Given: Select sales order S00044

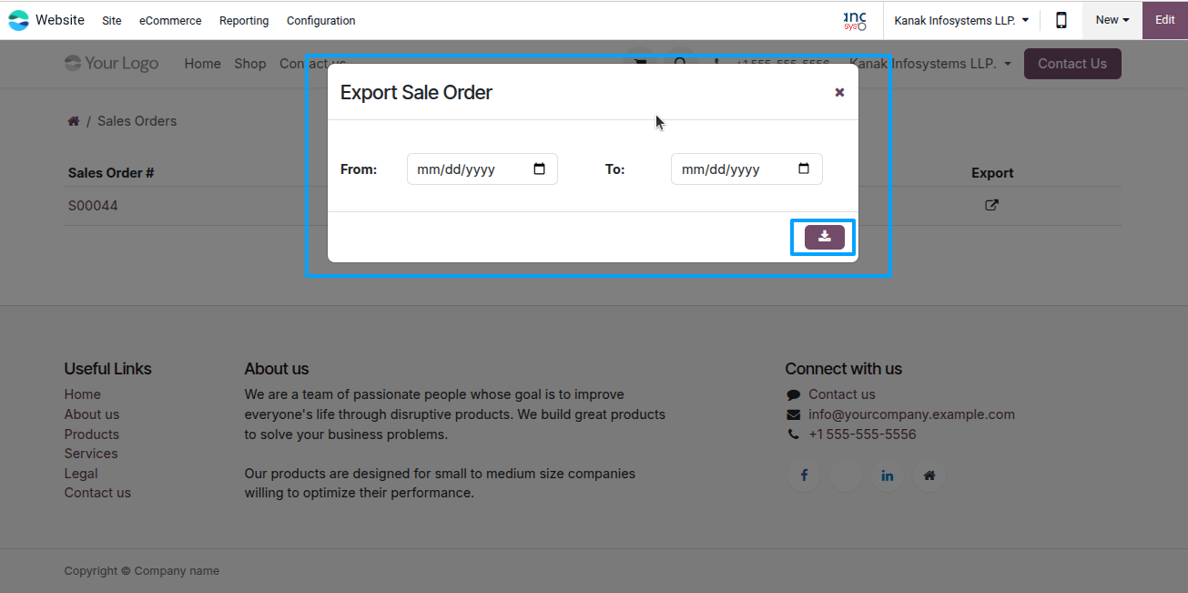Looking at the screenshot, I should pyautogui.click(x=93, y=206).
